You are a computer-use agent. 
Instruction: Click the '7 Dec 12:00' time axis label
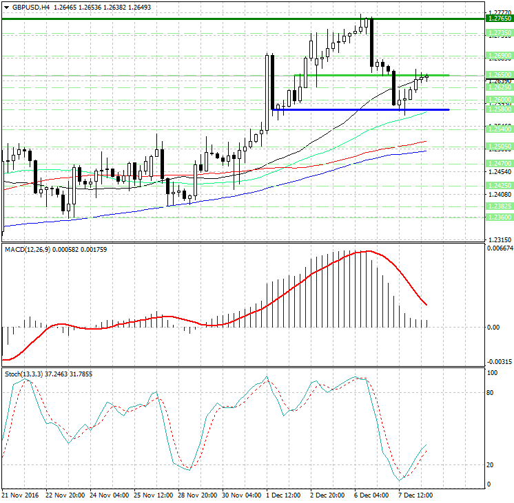pyautogui.click(x=415, y=495)
